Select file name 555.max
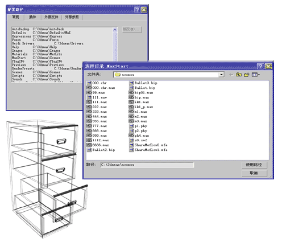Image resolution: width=282 pixels, height=246 pixels. click(99, 121)
